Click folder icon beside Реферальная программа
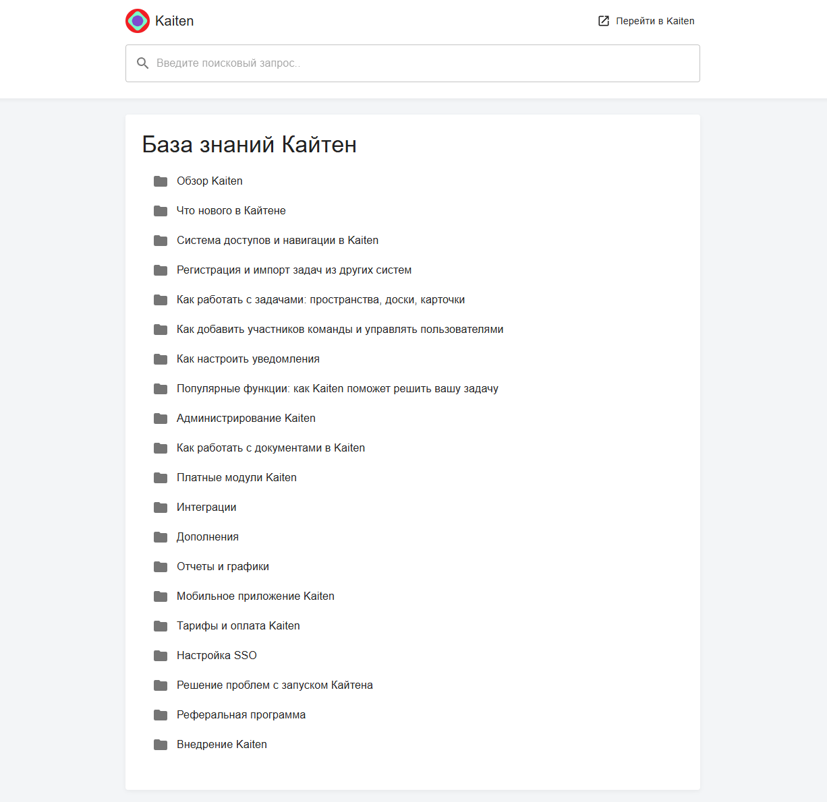Image resolution: width=827 pixels, height=802 pixels. (x=161, y=715)
